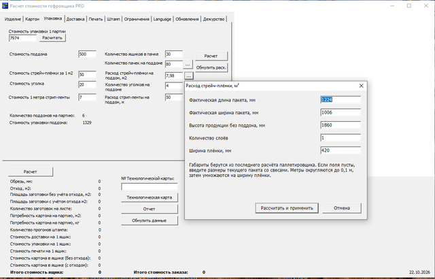Open the Штамп tab
The width and height of the screenshot is (435, 279).
click(114, 19)
